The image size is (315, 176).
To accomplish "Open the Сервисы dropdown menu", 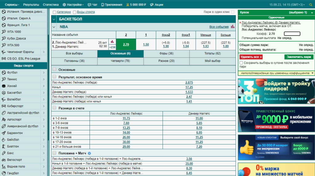I will click(12, 5).
